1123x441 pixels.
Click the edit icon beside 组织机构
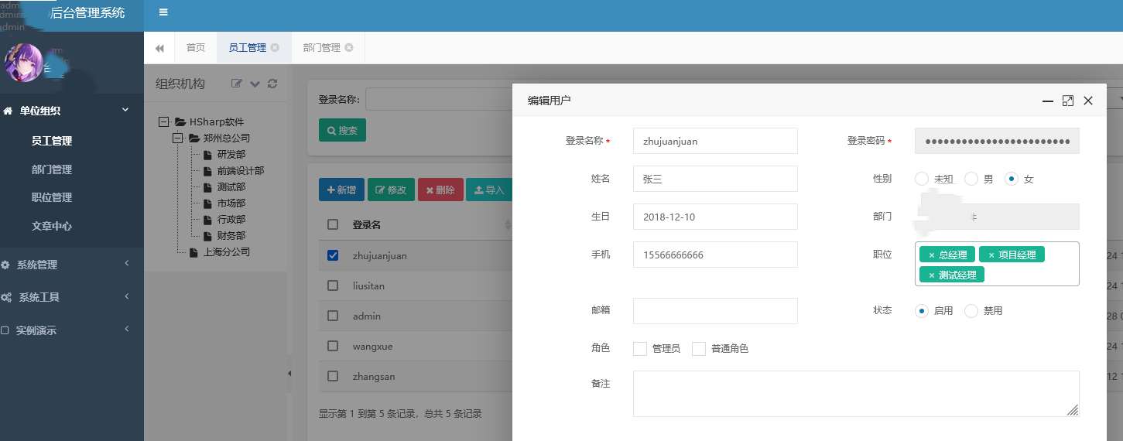(237, 84)
